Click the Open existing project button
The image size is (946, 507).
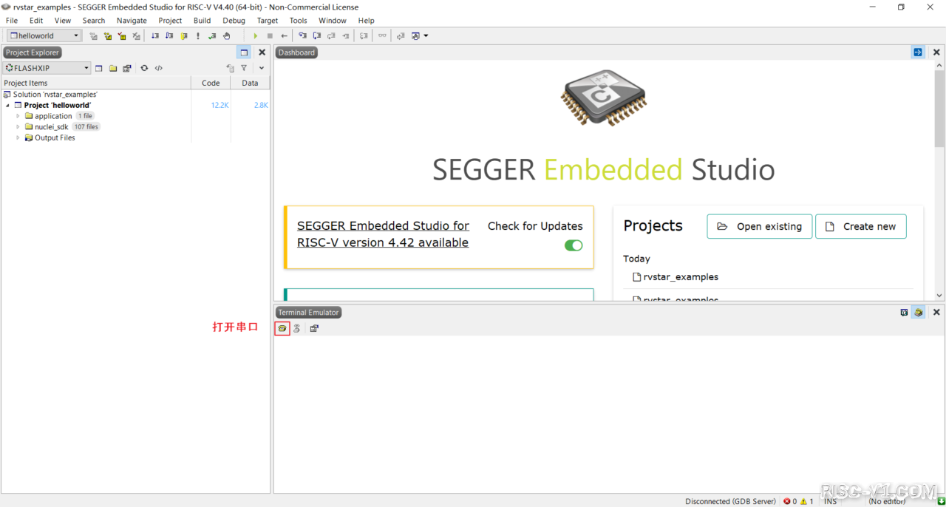pyautogui.click(x=759, y=227)
